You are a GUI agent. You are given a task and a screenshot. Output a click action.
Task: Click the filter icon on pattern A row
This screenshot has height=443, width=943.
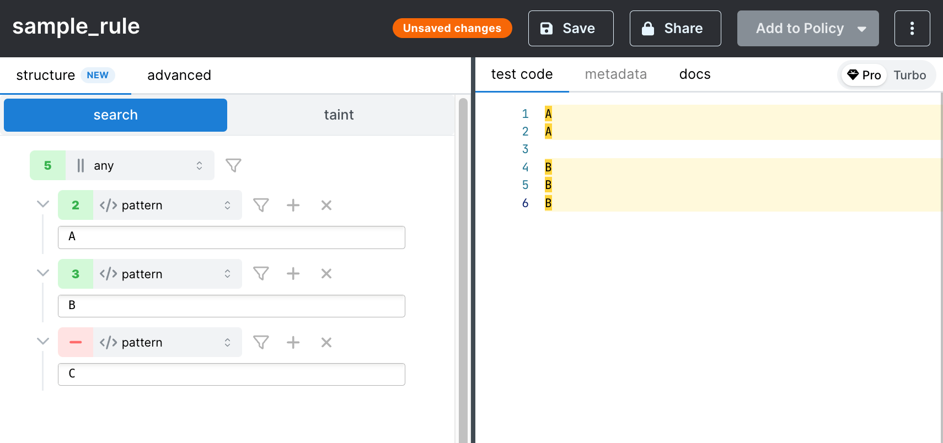click(x=261, y=205)
